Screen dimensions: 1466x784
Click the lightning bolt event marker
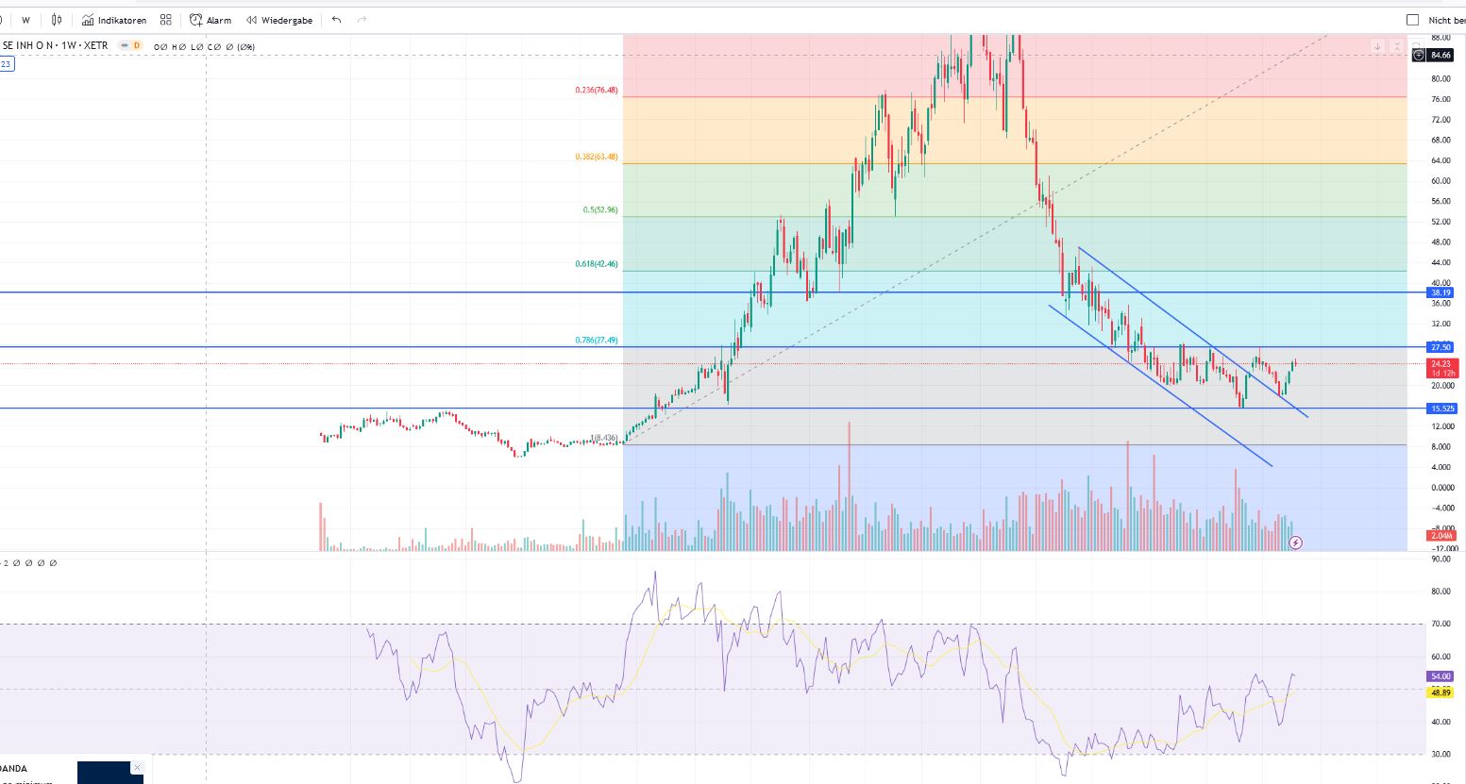1296,542
